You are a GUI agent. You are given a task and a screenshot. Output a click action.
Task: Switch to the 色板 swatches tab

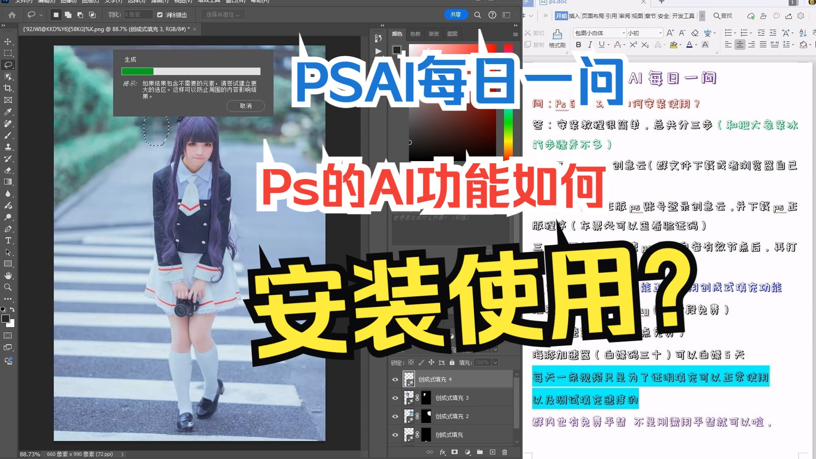point(415,34)
